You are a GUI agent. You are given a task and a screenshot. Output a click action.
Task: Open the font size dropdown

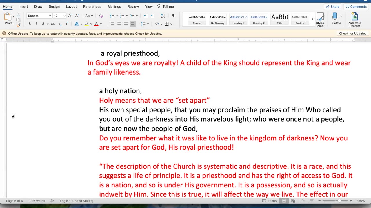(x=64, y=16)
